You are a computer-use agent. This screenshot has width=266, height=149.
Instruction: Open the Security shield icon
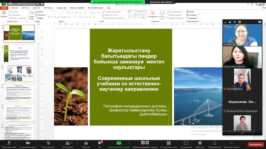click(48, 143)
